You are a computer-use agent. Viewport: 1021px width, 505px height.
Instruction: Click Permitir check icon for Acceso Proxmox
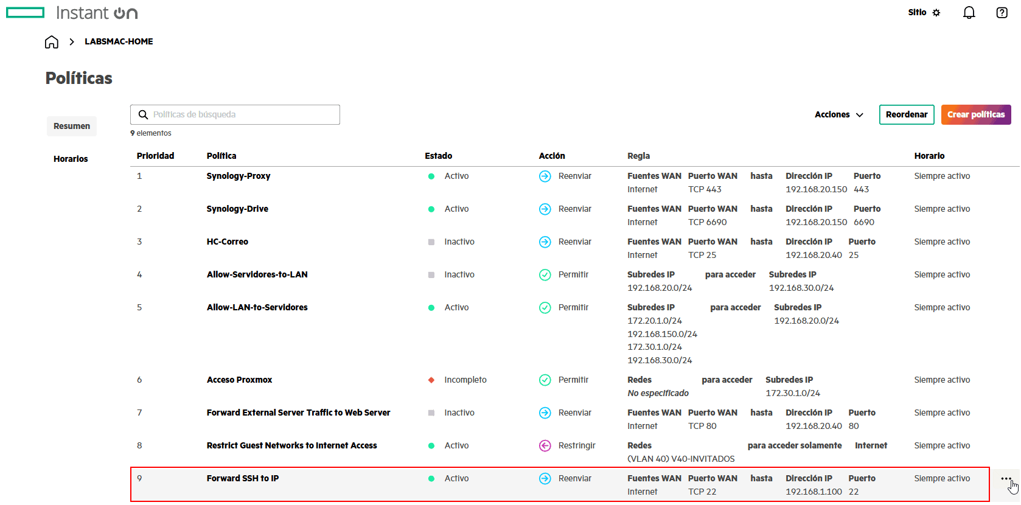545,380
